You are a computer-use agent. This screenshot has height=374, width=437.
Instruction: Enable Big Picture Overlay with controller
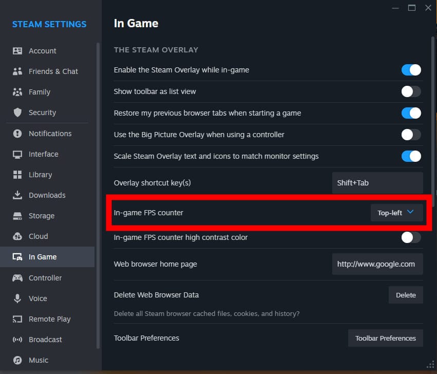411,135
